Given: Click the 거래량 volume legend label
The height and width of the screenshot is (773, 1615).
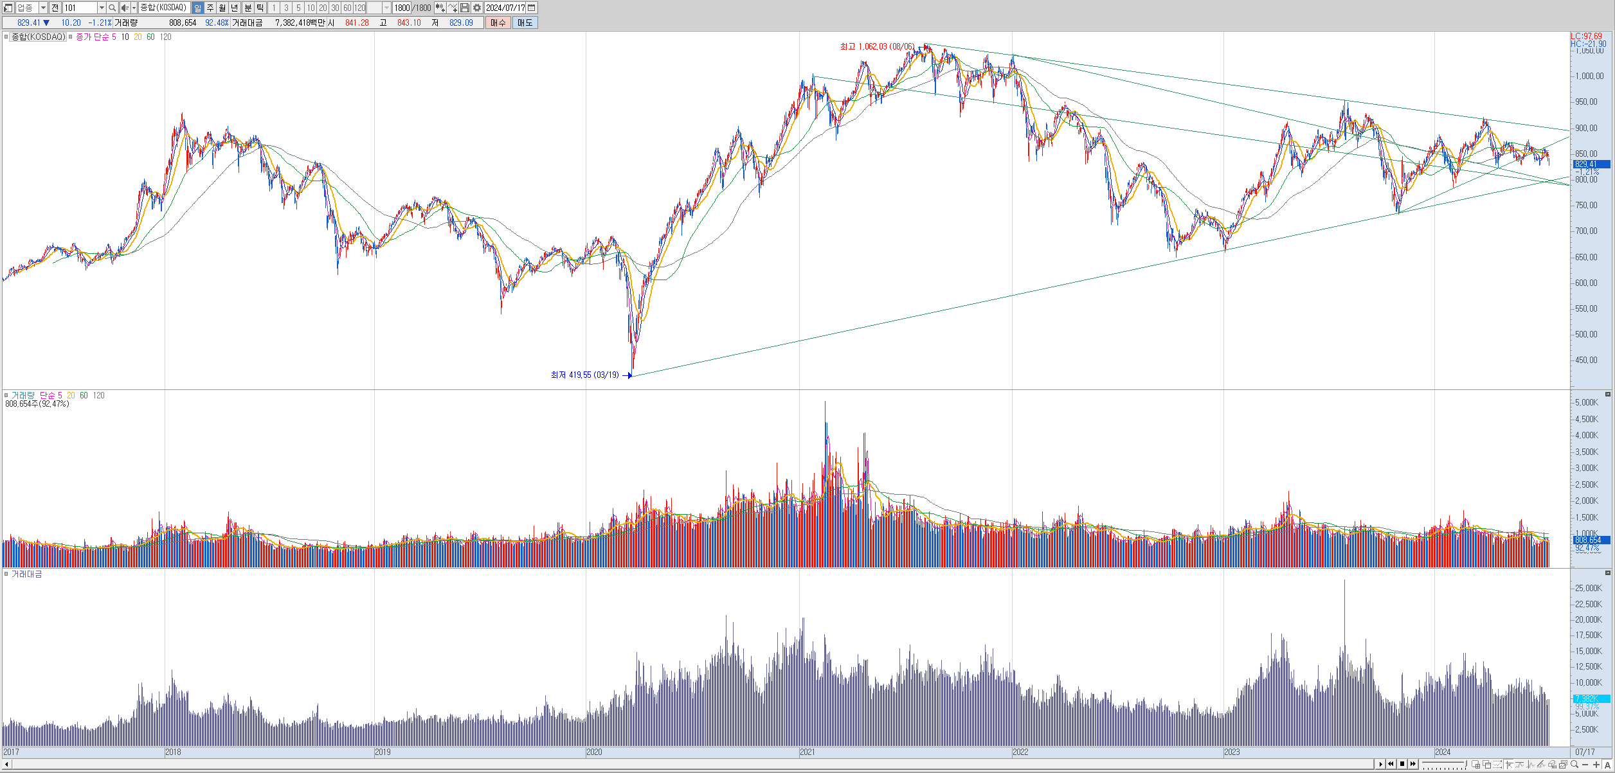Looking at the screenshot, I should coord(23,395).
